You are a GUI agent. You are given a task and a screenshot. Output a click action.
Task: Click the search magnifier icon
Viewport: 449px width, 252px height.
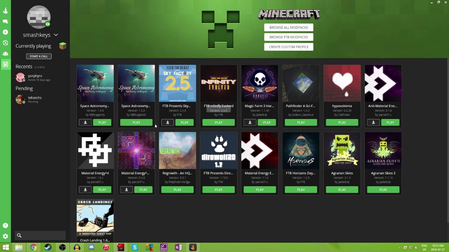19,236
